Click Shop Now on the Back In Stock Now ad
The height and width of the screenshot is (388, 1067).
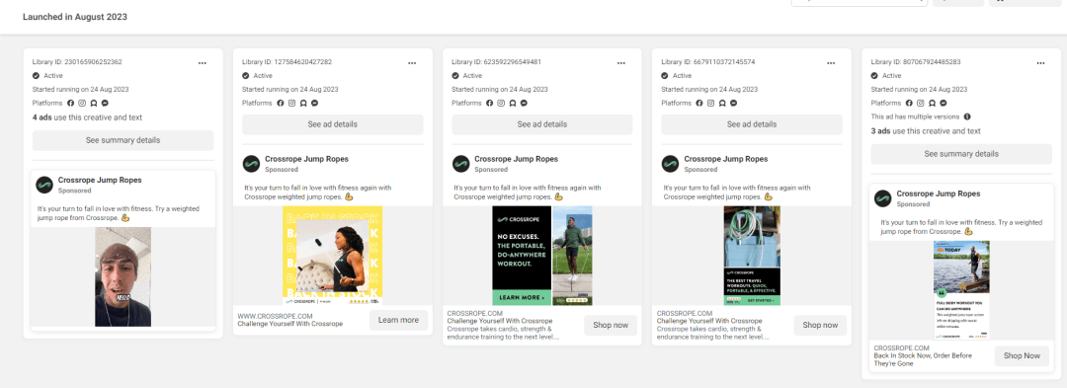pyautogui.click(x=1023, y=356)
